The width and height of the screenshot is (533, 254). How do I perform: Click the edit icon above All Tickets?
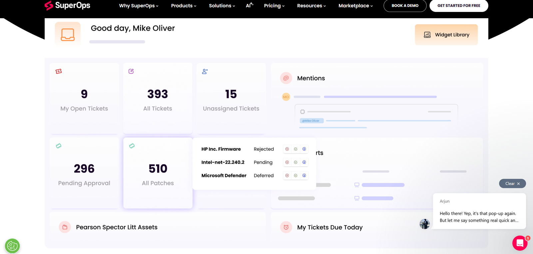(x=131, y=71)
